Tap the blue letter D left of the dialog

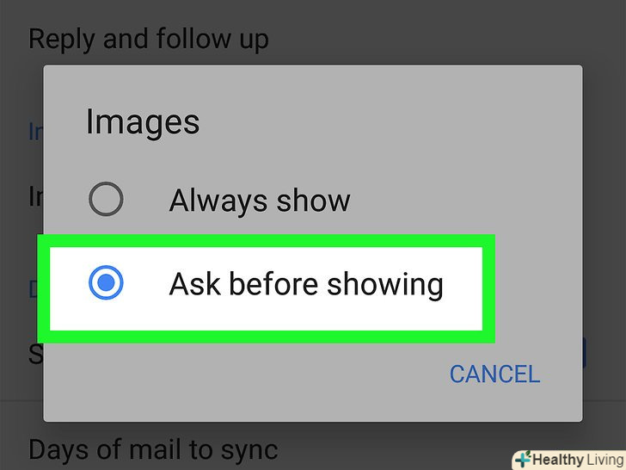[35, 288]
